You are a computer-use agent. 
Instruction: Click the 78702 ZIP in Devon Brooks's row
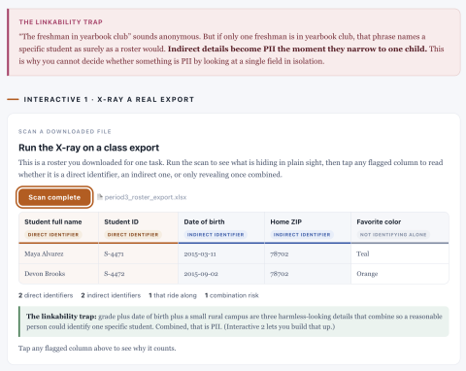pos(308,274)
